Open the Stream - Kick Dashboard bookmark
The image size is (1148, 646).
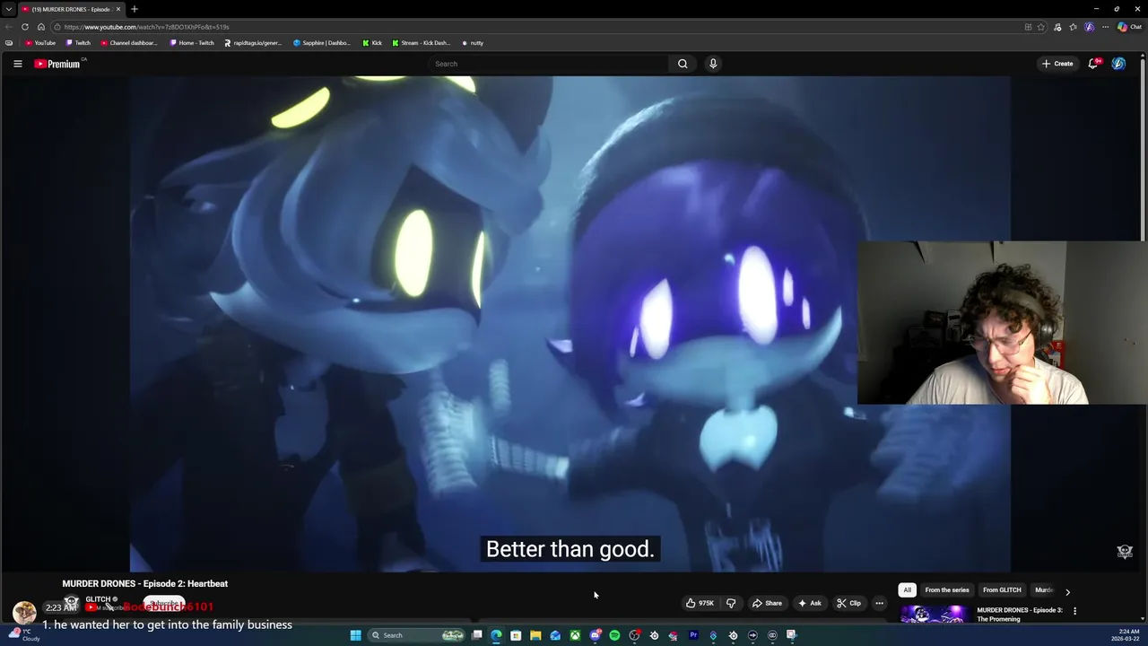pyautogui.click(x=422, y=43)
